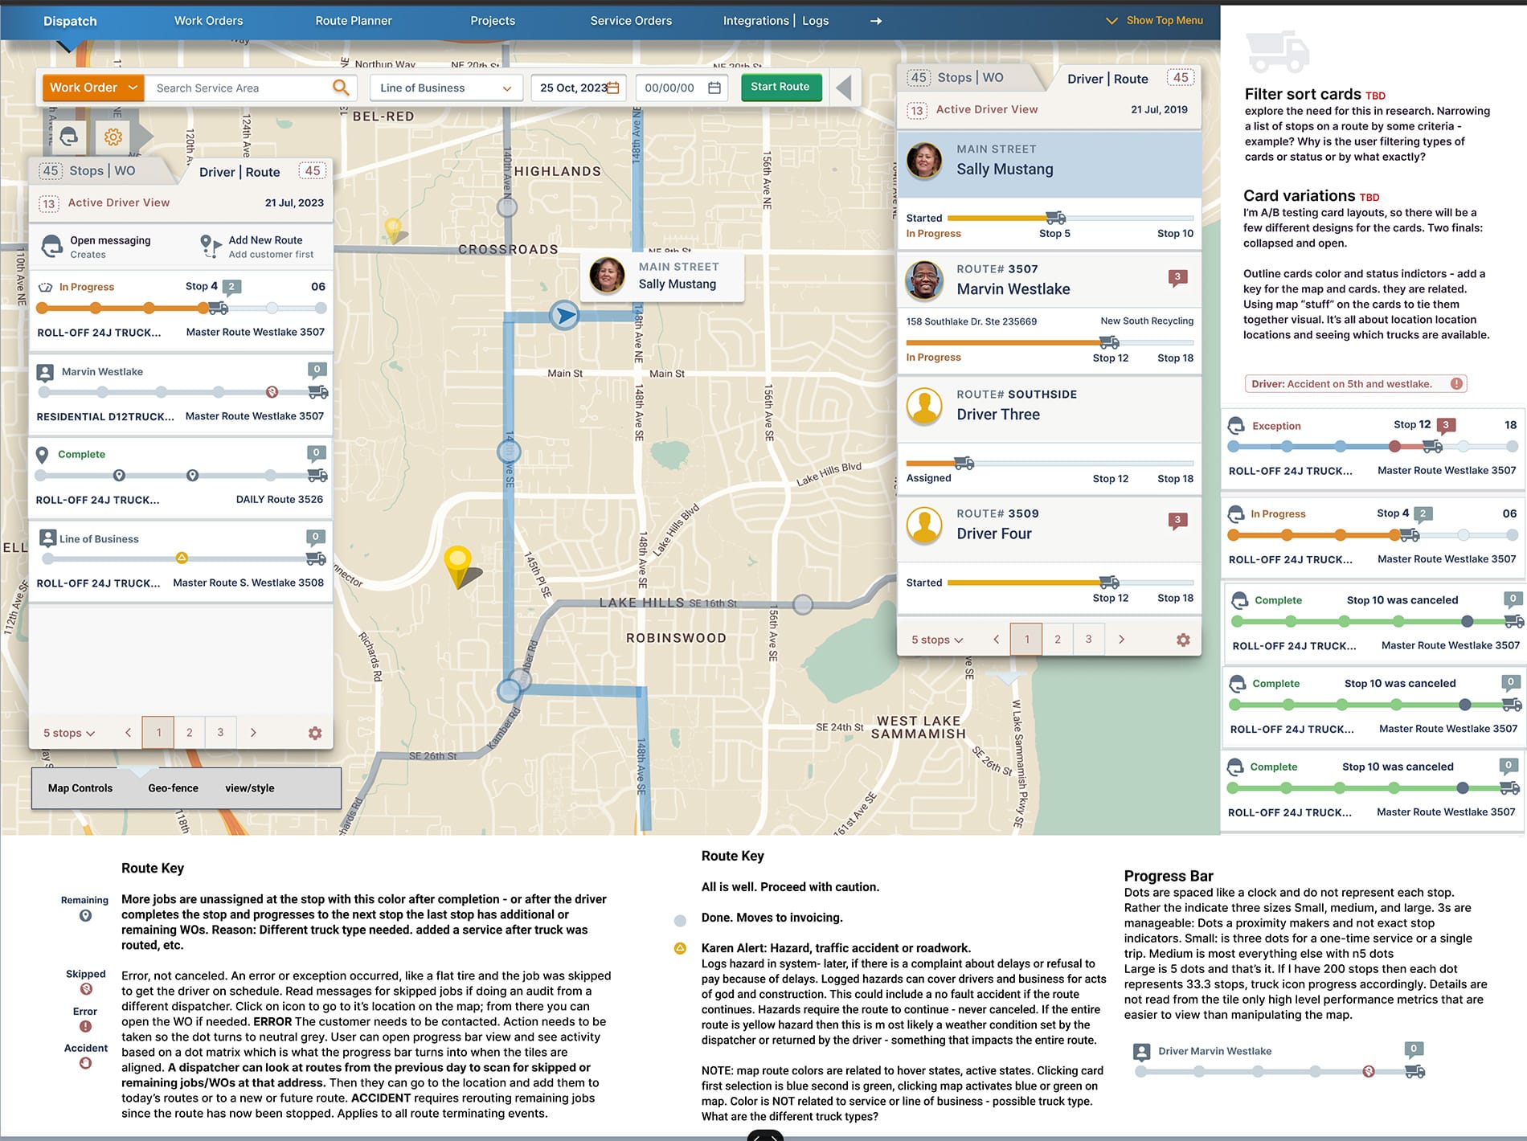Open gear settings in right panel footer
Viewport: 1527px width, 1141px height.
pyautogui.click(x=1183, y=640)
